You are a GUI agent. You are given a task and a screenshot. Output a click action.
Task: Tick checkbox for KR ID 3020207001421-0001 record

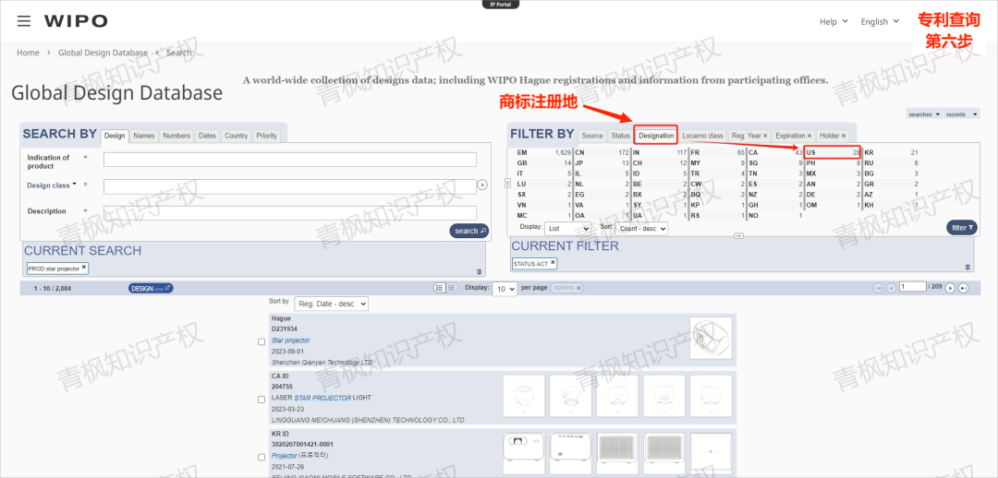tap(261, 457)
